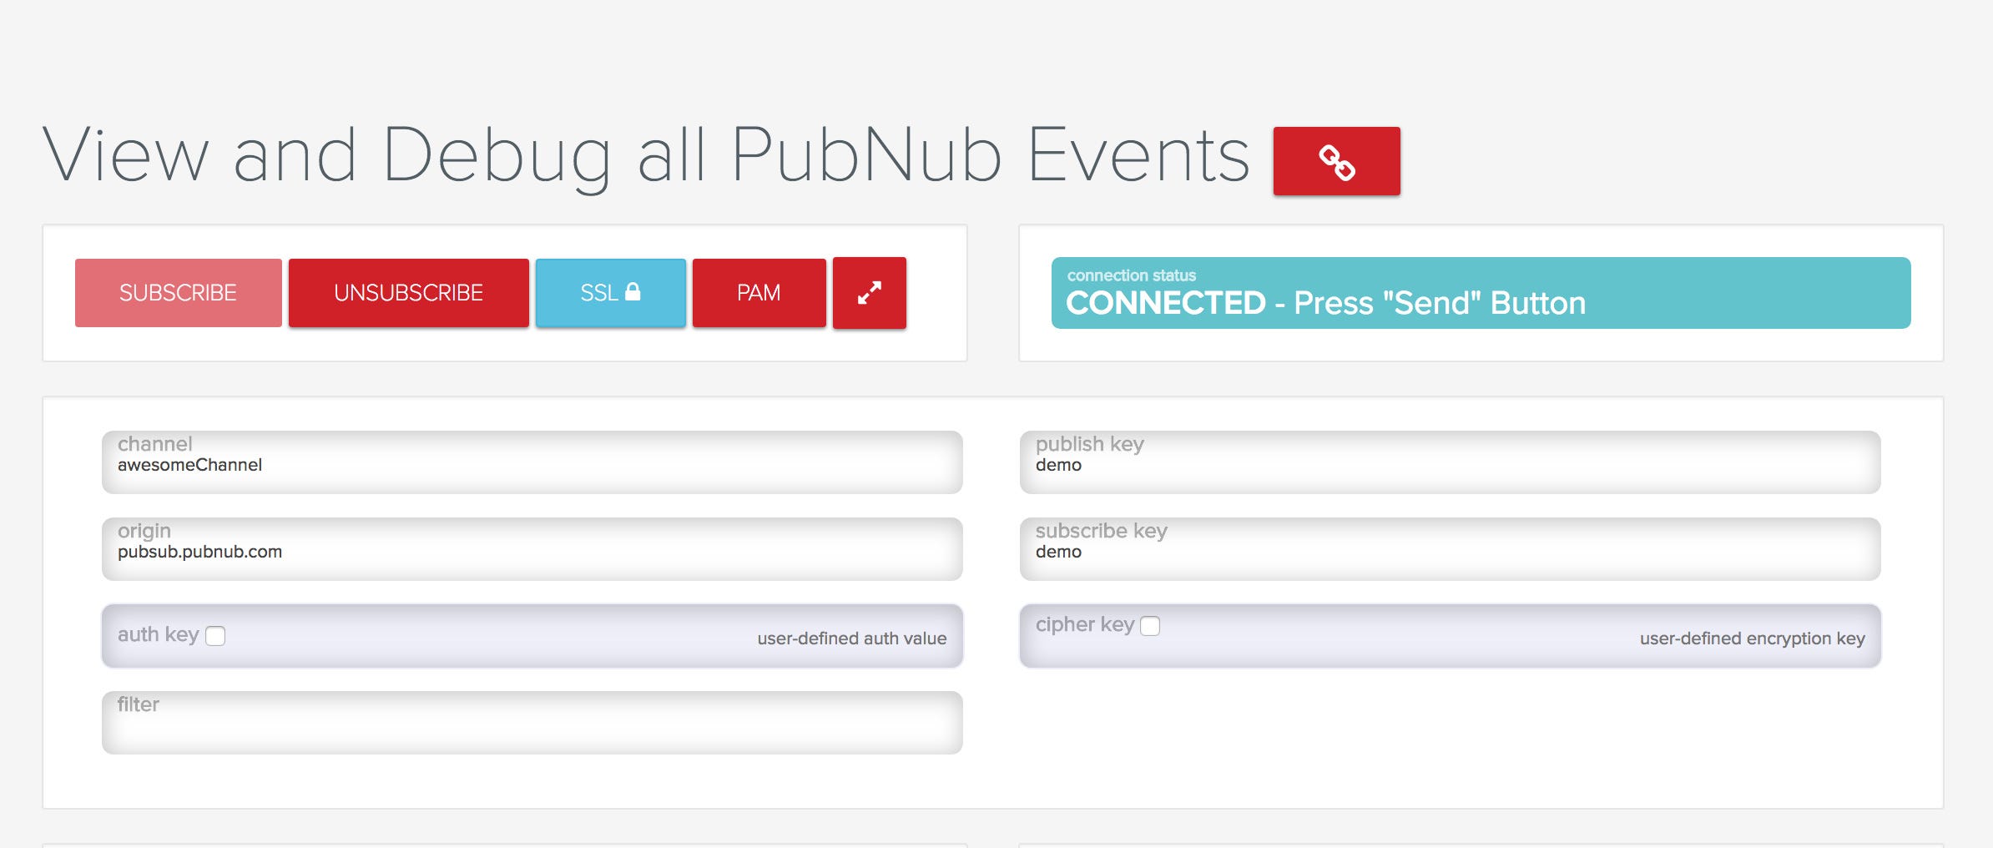Focus the origin input field

click(x=532, y=549)
